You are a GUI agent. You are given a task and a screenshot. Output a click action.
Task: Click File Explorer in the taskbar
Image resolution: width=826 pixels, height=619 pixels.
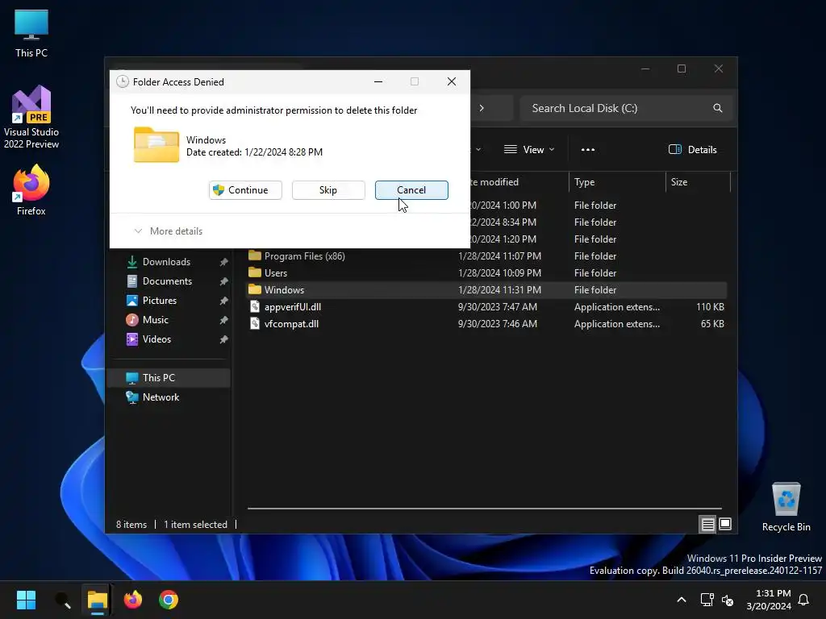[98, 600]
